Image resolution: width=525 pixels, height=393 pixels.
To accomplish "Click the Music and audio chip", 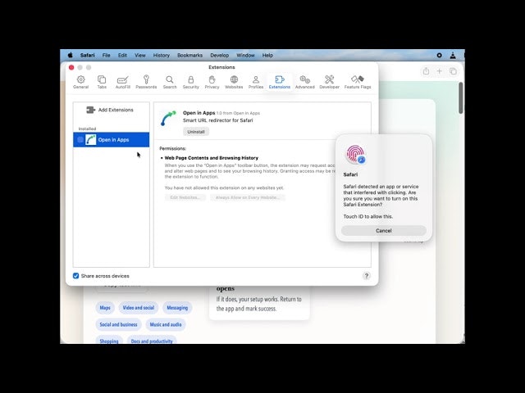I will tap(166, 324).
